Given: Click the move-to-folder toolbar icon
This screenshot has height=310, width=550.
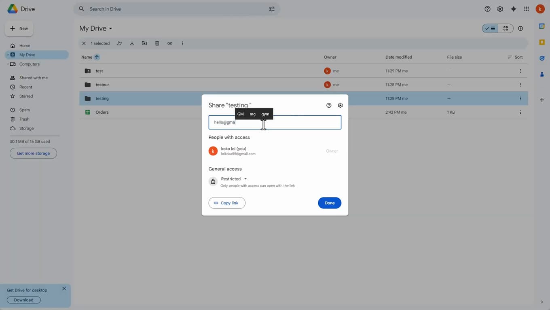Looking at the screenshot, I should click(144, 43).
